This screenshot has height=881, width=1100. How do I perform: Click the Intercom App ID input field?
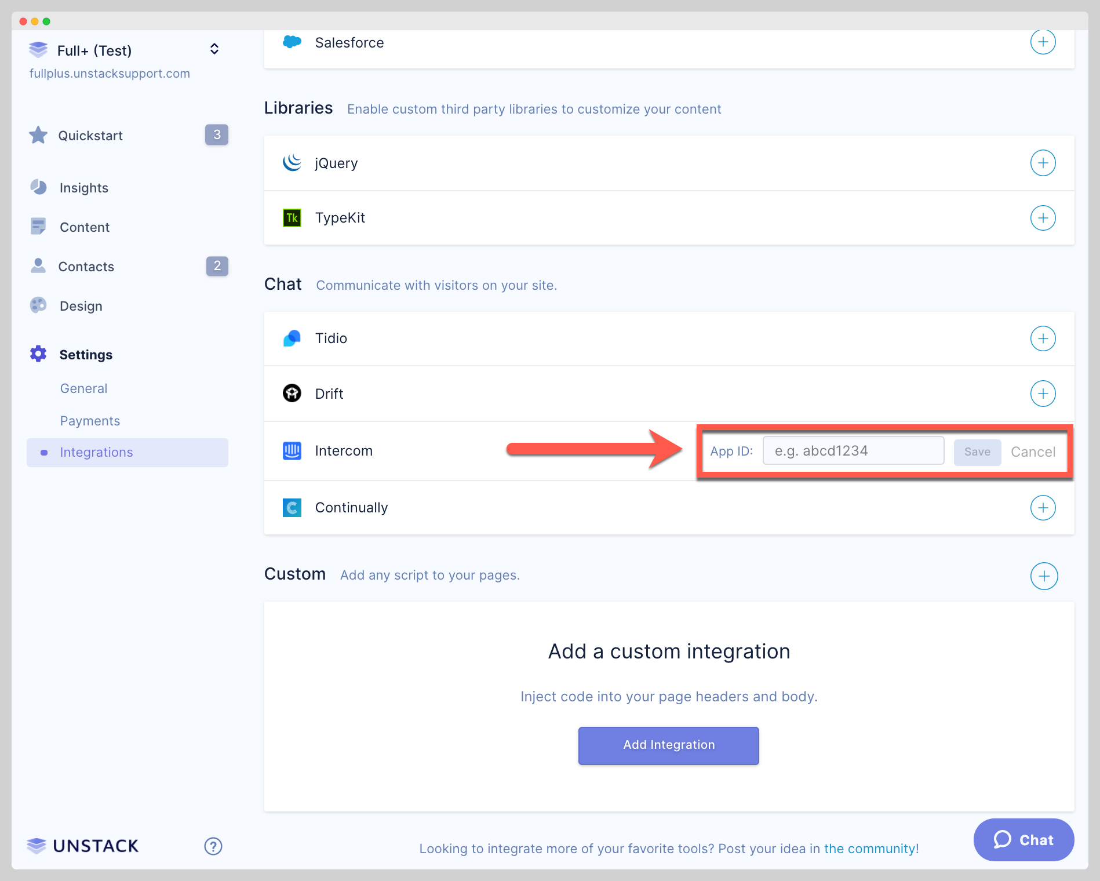853,450
